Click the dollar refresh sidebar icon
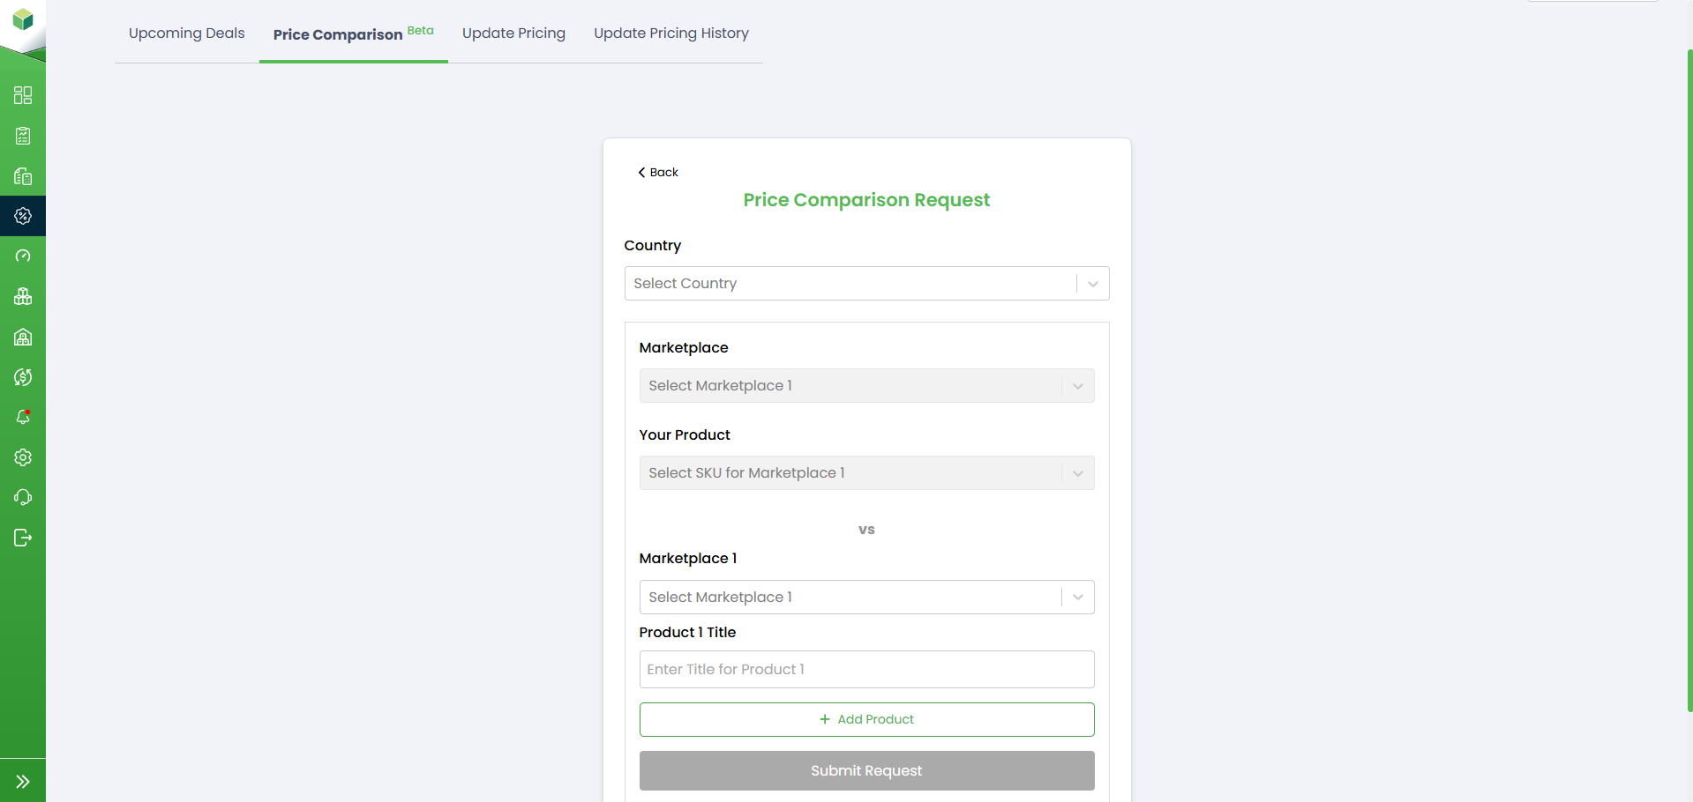 (23, 377)
